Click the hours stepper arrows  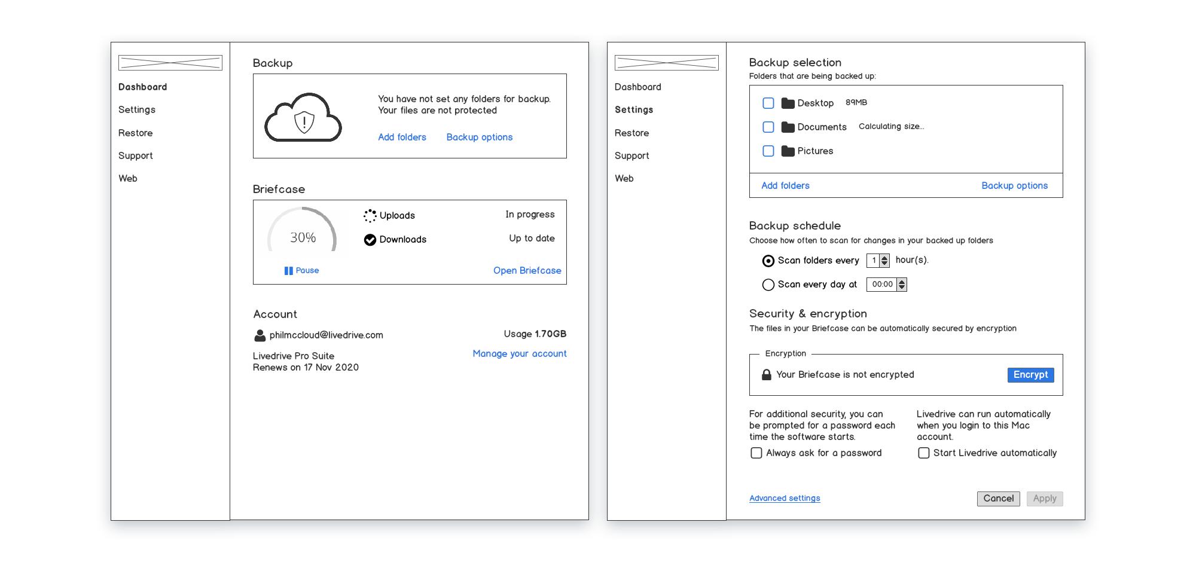pos(885,261)
